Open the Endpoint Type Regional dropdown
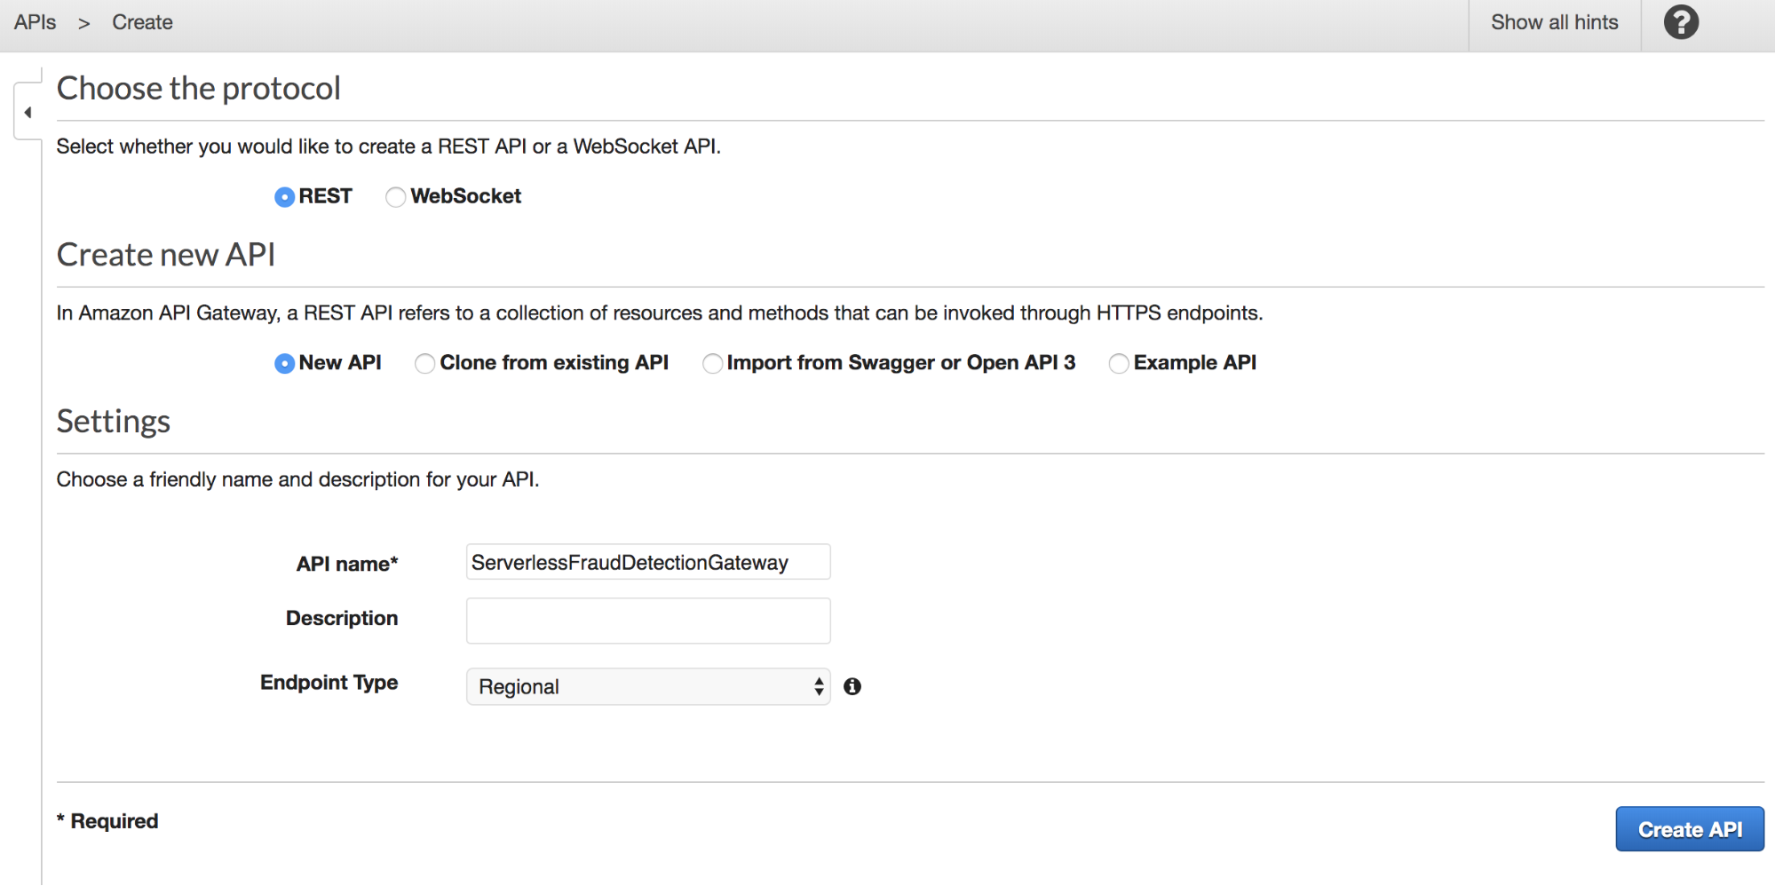The height and width of the screenshot is (886, 1775). 648,686
